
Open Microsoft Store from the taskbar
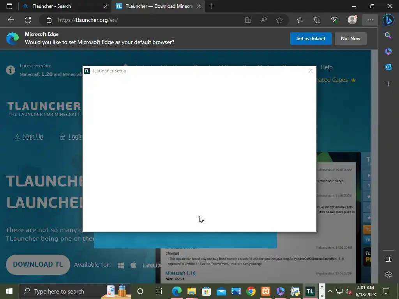click(207, 291)
